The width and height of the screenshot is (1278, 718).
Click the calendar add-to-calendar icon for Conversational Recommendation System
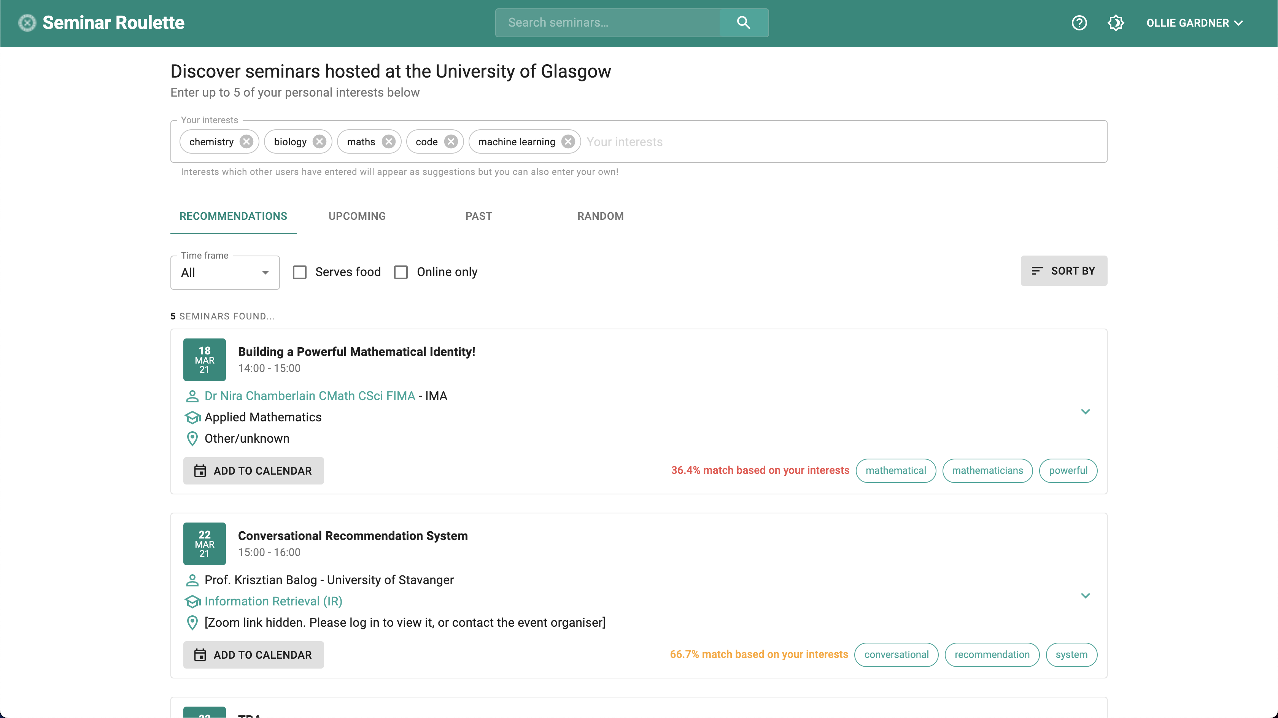(x=199, y=655)
